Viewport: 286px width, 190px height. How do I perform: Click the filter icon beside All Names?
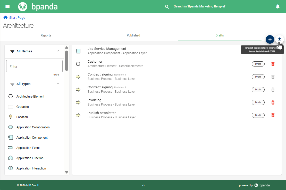12,51
